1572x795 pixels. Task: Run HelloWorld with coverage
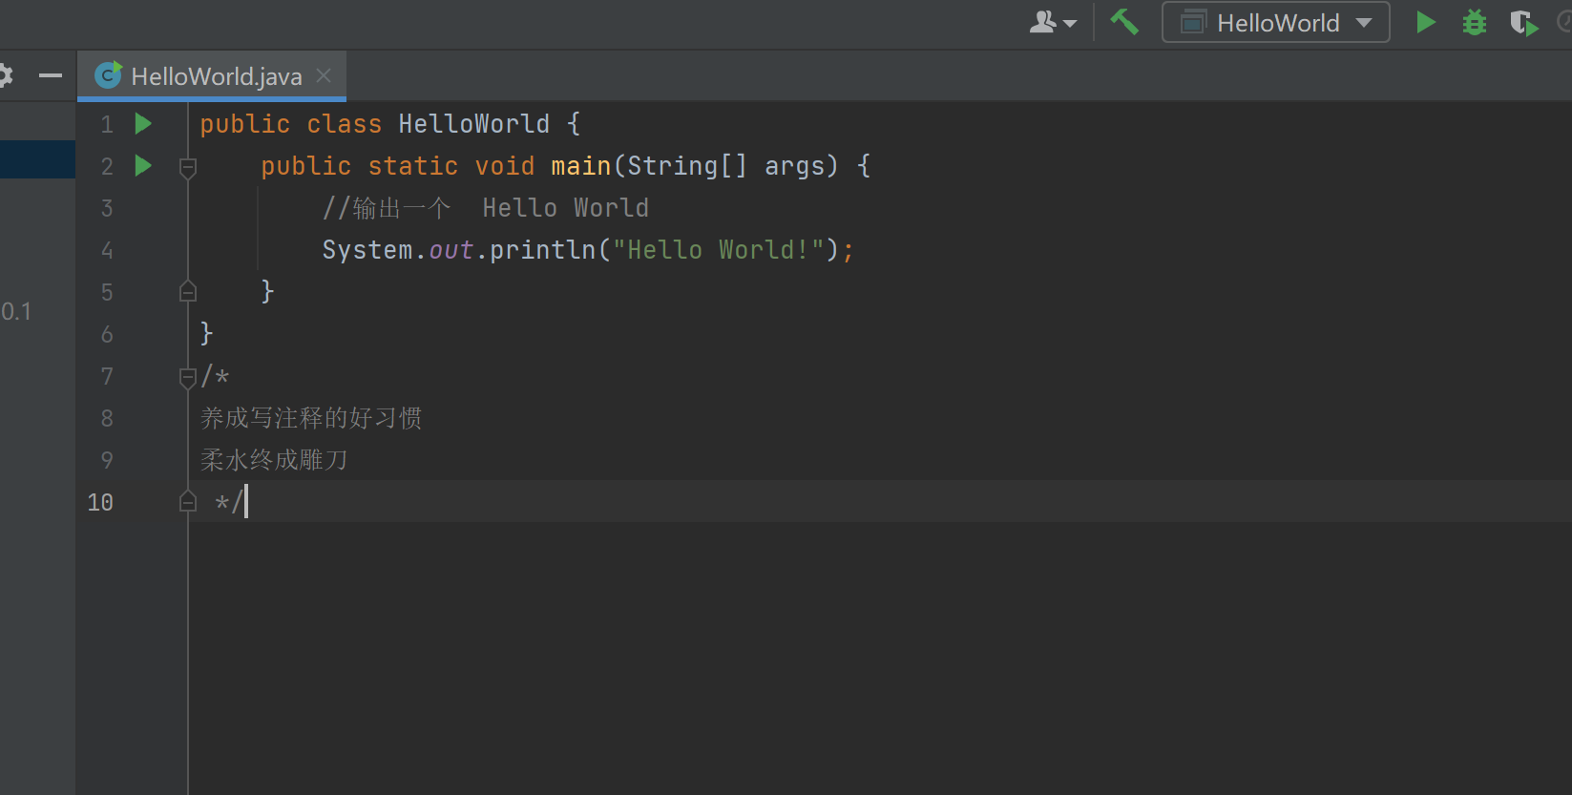(1523, 23)
